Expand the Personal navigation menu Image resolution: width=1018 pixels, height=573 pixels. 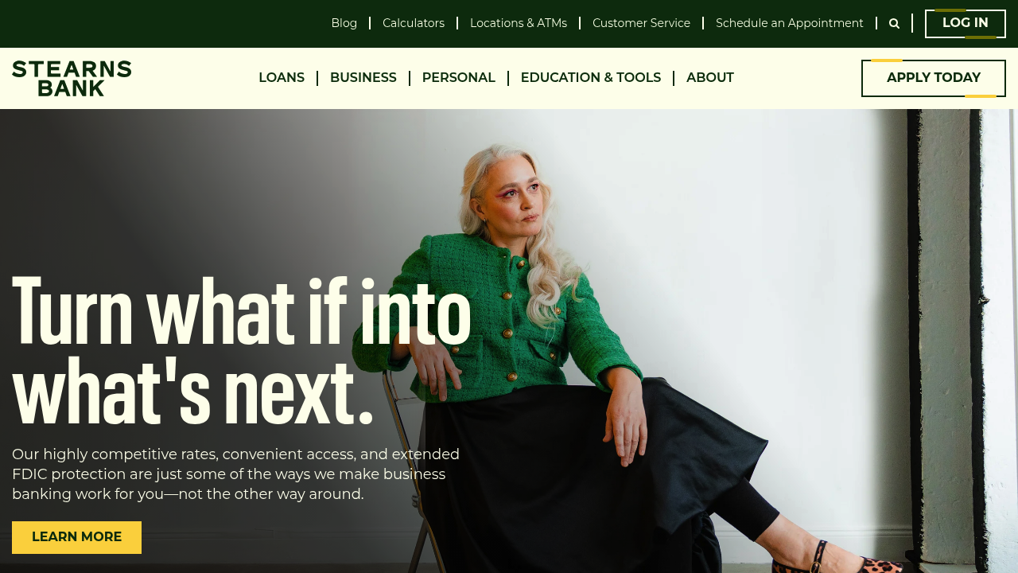click(459, 78)
